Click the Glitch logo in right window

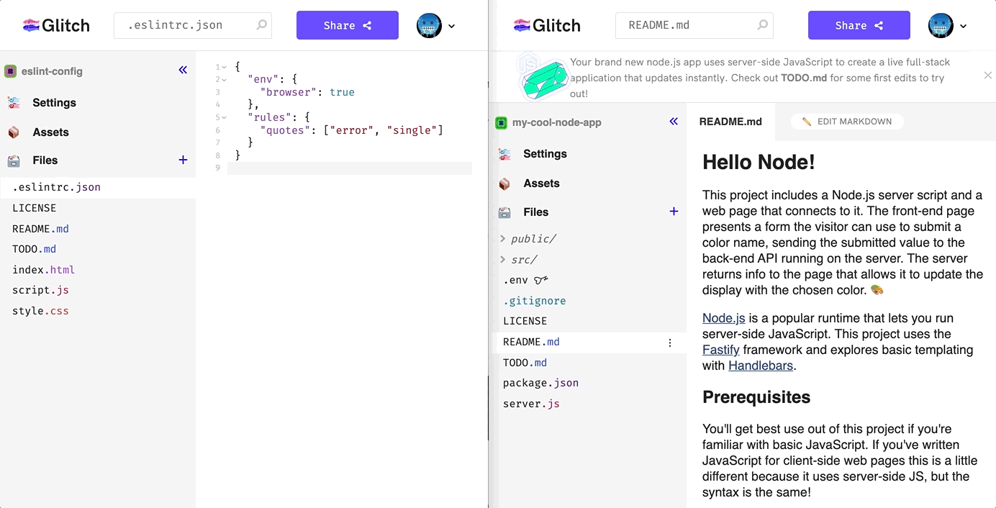(x=547, y=25)
